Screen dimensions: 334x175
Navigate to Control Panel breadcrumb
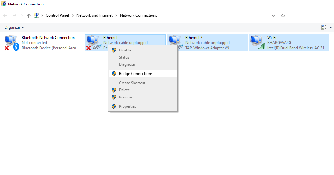[57, 15]
